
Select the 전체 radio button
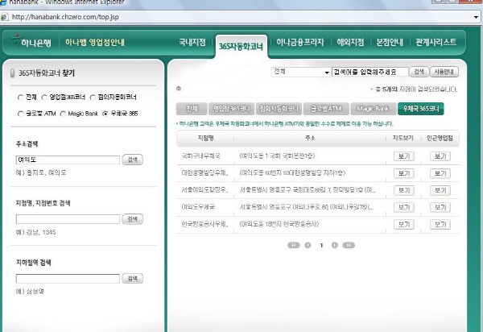tap(21, 98)
